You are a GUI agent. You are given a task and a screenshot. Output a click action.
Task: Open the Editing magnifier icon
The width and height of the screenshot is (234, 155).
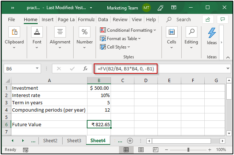click(x=191, y=32)
